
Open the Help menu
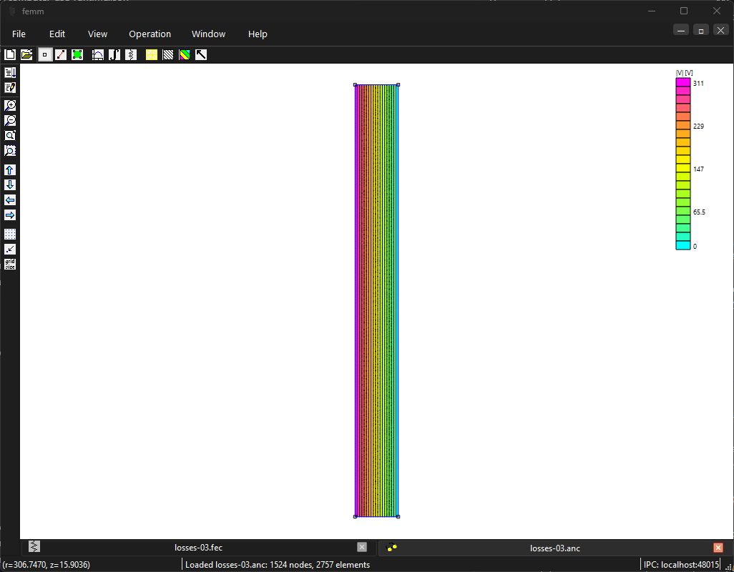(x=258, y=34)
